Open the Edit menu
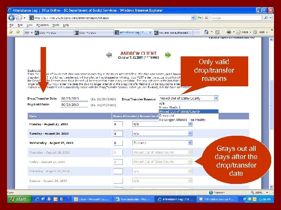Image resolution: width=281 pixels, height=210 pixels. 20,25
